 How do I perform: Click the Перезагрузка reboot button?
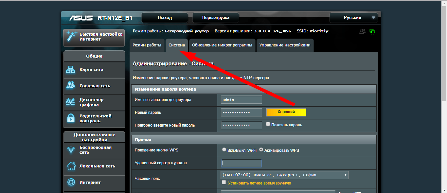click(x=216, y=18)
